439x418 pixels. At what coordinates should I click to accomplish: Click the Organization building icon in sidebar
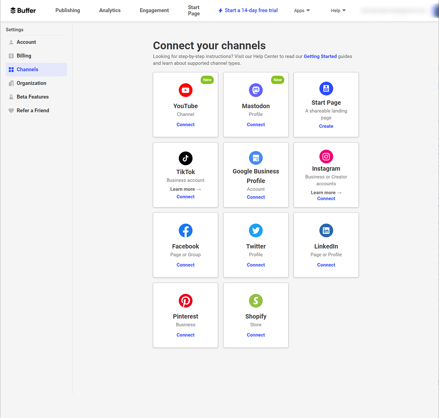[x=11, y=83]
